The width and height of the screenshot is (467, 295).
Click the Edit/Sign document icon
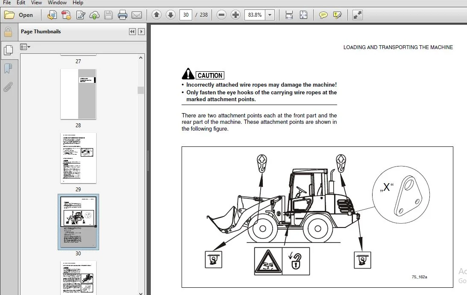[80, 15]
